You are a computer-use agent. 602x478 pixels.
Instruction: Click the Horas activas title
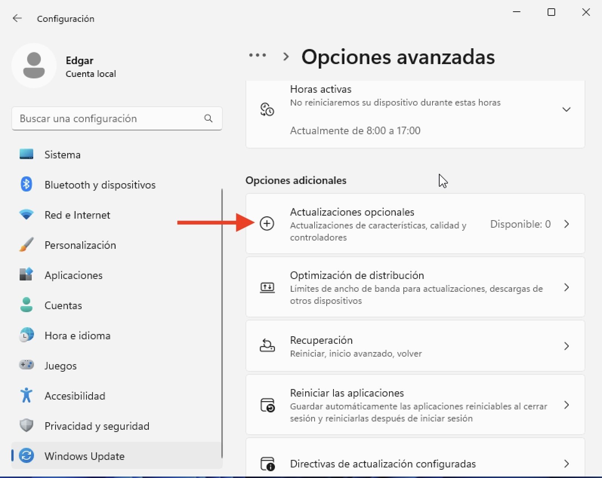321,89
